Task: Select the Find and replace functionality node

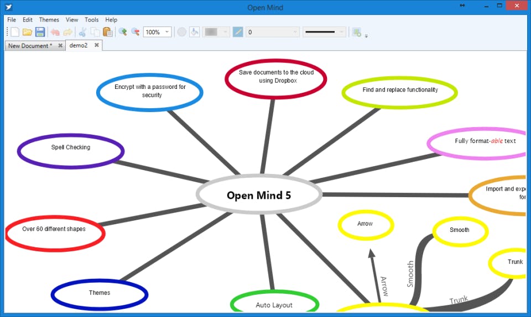Action: (x=400, y=92)
